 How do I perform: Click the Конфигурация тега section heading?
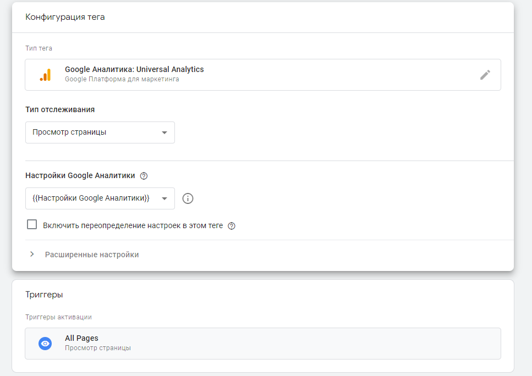tap(65, 17)
